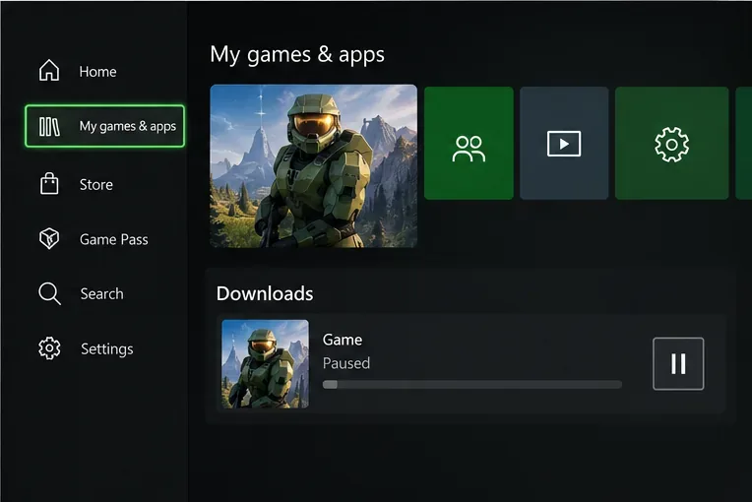The height and width of the screenshot is (502, 752).
Task: Click the 'My games & apps' page title
Action: click(297, 55)
